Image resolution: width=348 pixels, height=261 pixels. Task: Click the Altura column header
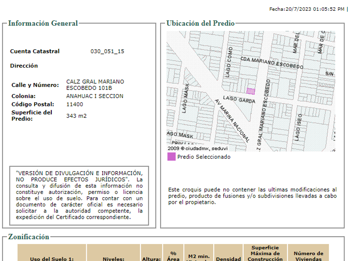click(151, 253)
